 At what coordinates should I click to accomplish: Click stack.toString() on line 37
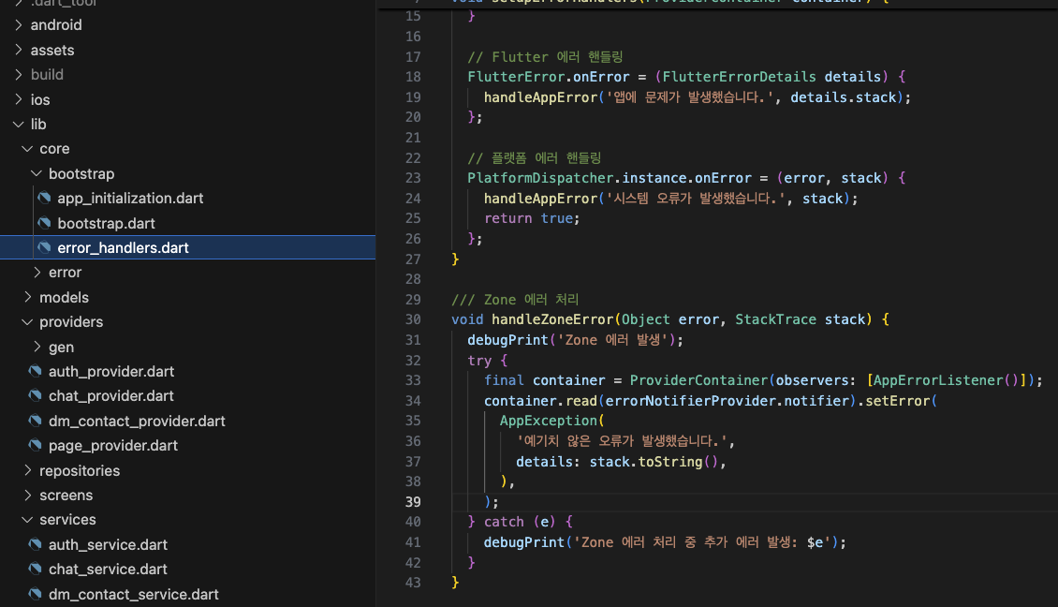[x=654, y=462]
